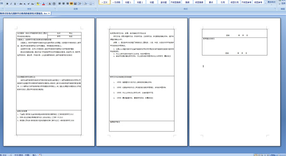Select justified alignment (highlighted) icon
The height and width of the screenshot is (156, 286).
click(71, 3)
